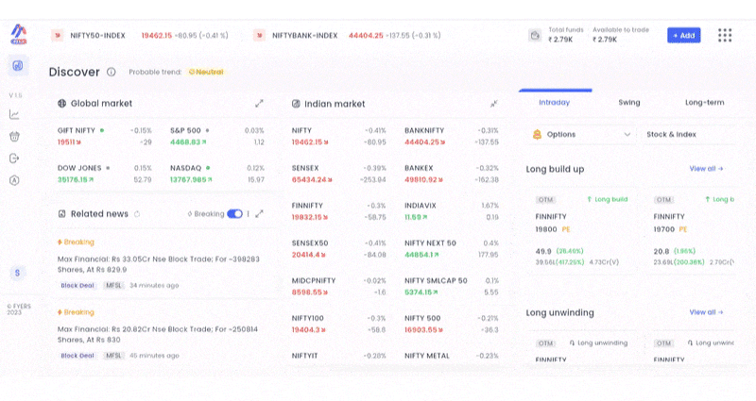Image resolution: width=756 pixels, height=401 pixels.
Task: Click the NIFTY50-INDEX down arrow badge
Action: click(x=58, y=35)
